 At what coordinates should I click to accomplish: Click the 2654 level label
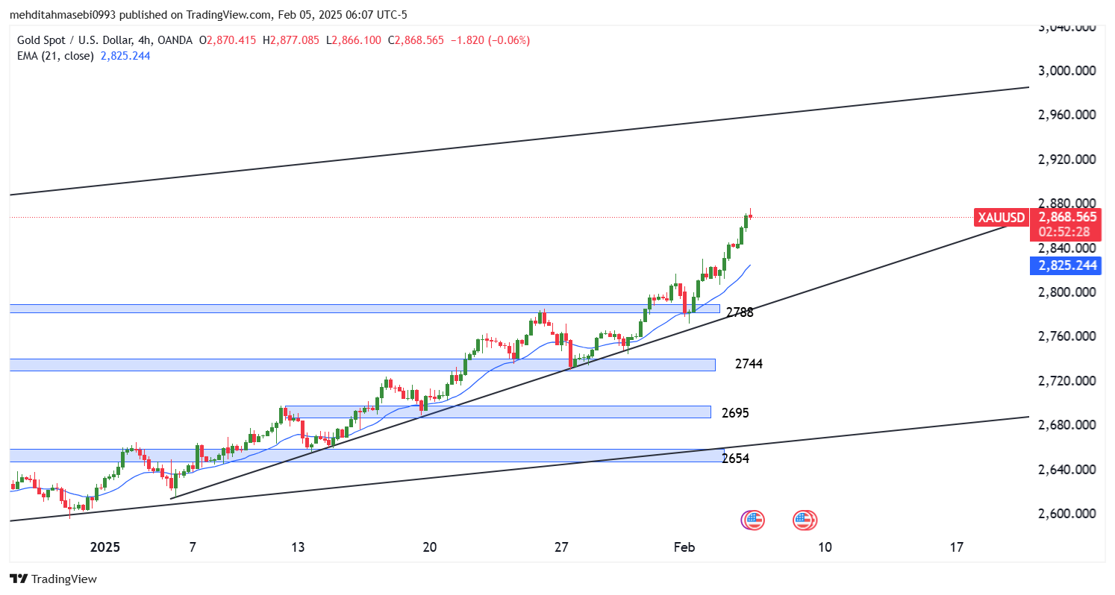coord(735,458)
